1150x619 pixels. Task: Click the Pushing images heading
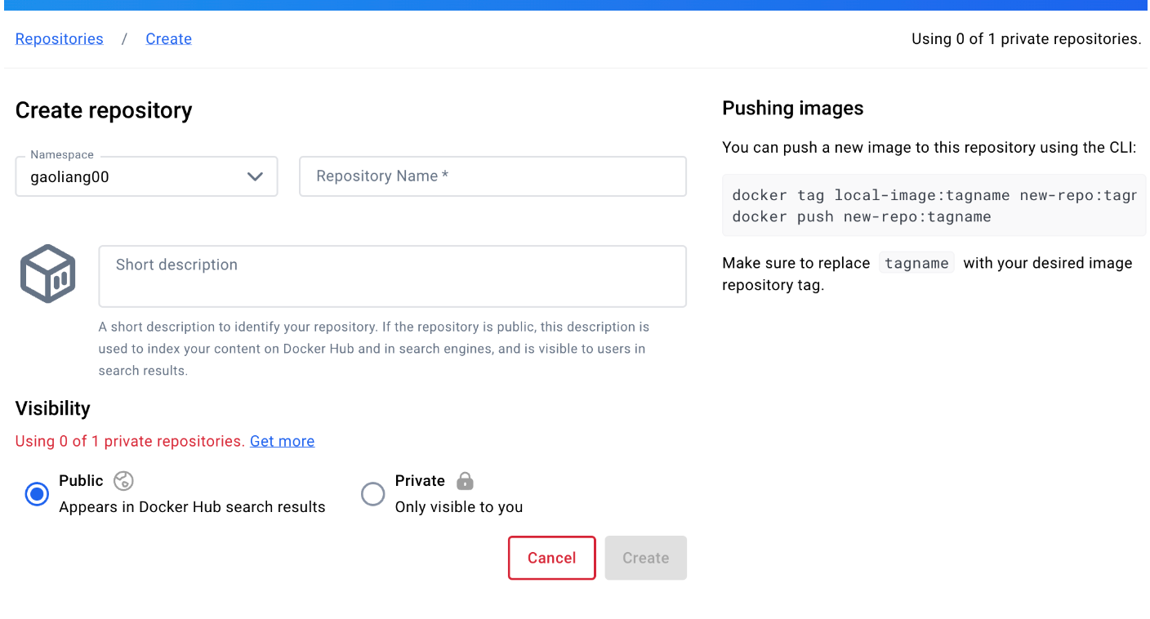pos(793,108)
